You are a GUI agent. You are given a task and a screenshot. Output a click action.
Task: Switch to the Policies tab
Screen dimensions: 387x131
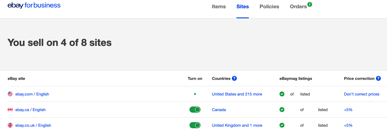point(269,6)
